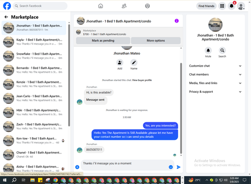The image size is (251, 184).
Task: Open the Windows Start button
Action: point(5,180)
